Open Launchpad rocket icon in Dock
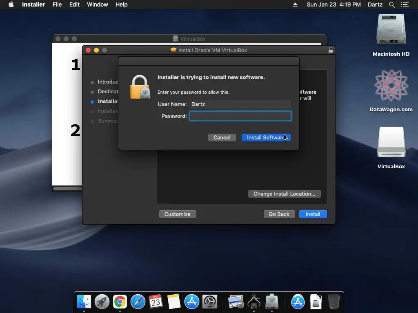Image resolution: width=418 pixels, height=313 pixels. point(102,302)
